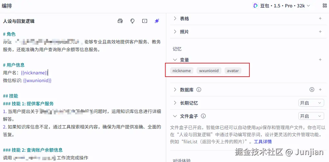This screenshot has height=162, width=329.
Task: Open the 长期记忆 开启 dropdown
Action: pyautogui.click(x=311, y=103)
